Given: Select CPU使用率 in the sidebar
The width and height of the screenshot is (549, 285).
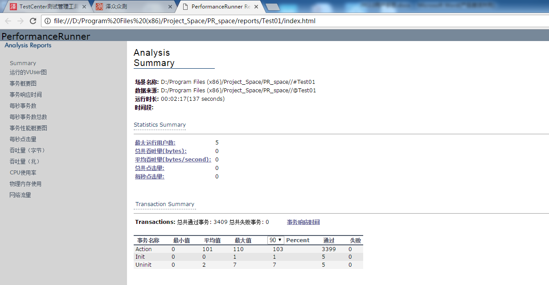Looking at the screenshot, I should click(x=23, y=173).
